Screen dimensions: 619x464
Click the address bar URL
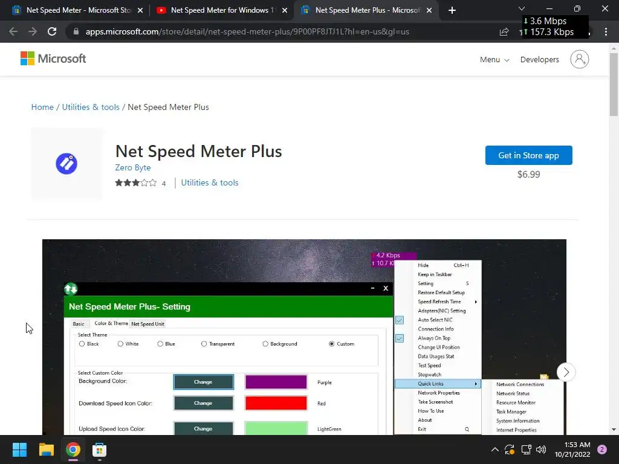[247, 31]
